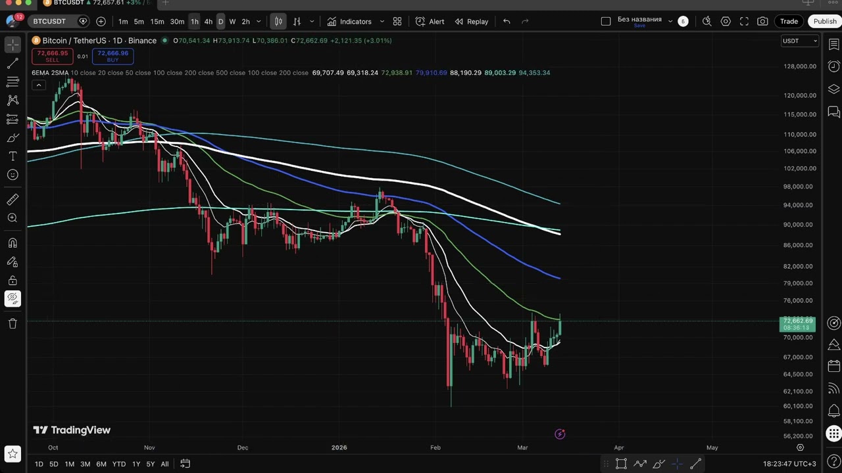The height and width of the screenshot is (473, 842).
Task: Select candlestick chart style
Action: click(278, 22)
